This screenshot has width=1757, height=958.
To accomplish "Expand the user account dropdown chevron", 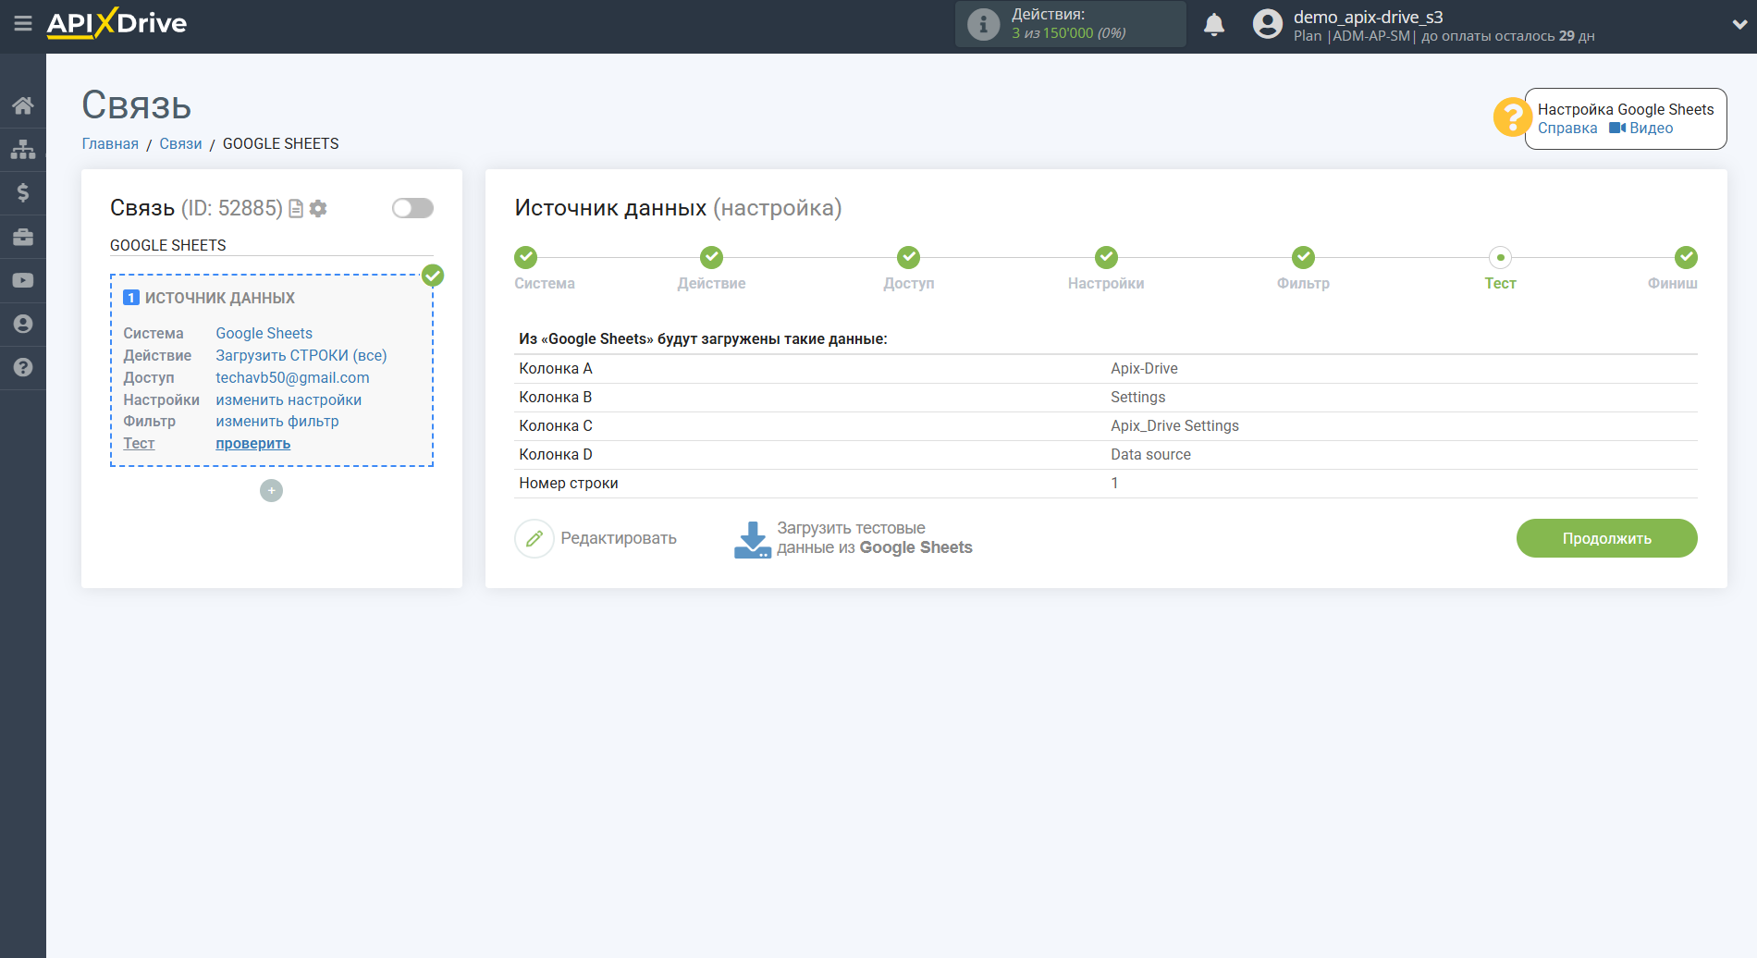I will (x=1739, y=25).
